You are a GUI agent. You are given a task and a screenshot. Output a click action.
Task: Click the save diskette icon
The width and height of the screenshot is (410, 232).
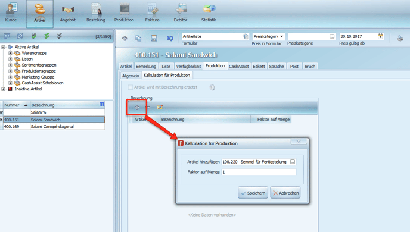(154, 38)
